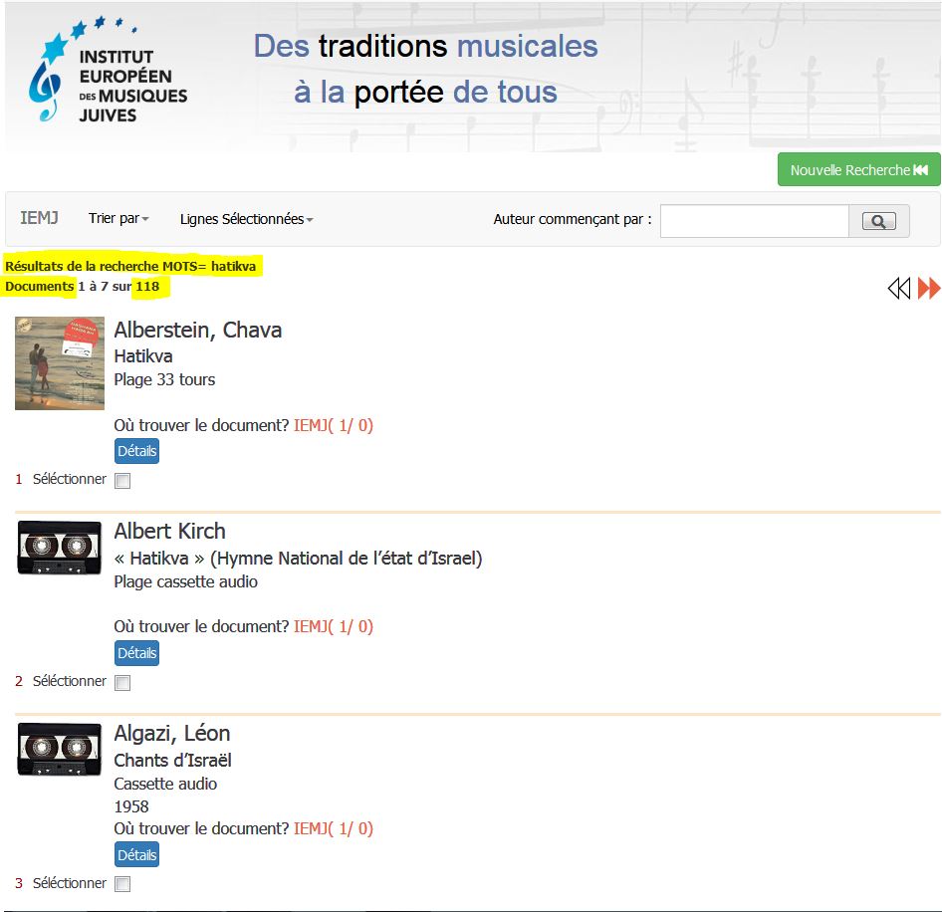The width and height of the screenshot is (942, 912).
Task: Expand the Trier par dropdown
Action: (x=118, y=219)
